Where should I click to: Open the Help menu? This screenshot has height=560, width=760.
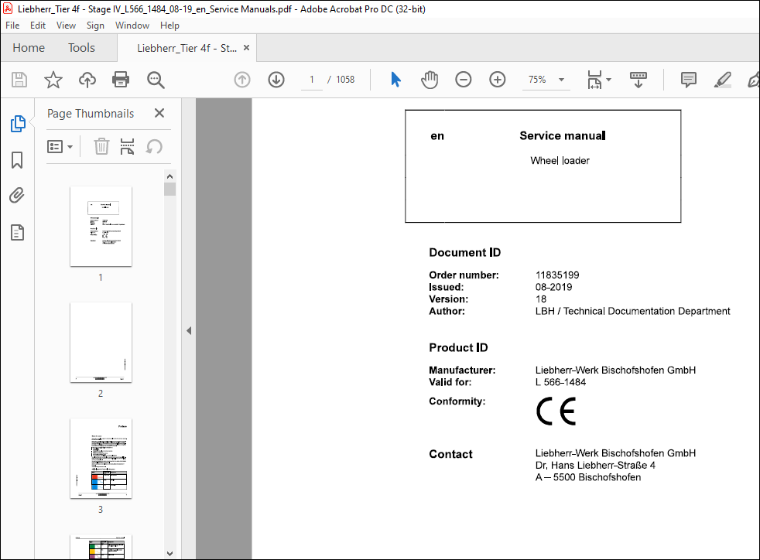[x=169, y=26]
